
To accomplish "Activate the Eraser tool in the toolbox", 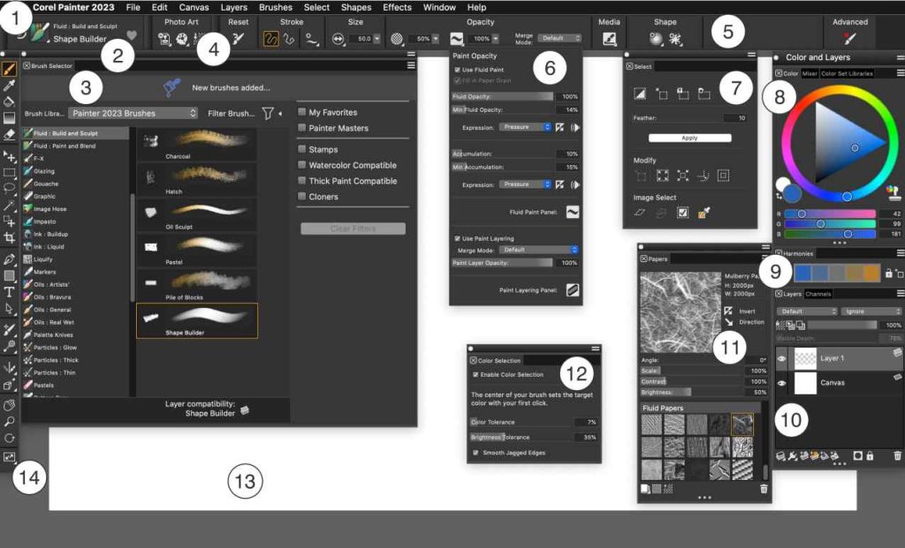I will click(9, 134).
